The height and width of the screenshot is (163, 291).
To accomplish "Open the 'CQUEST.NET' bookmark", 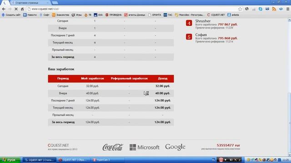I will 216,15.
